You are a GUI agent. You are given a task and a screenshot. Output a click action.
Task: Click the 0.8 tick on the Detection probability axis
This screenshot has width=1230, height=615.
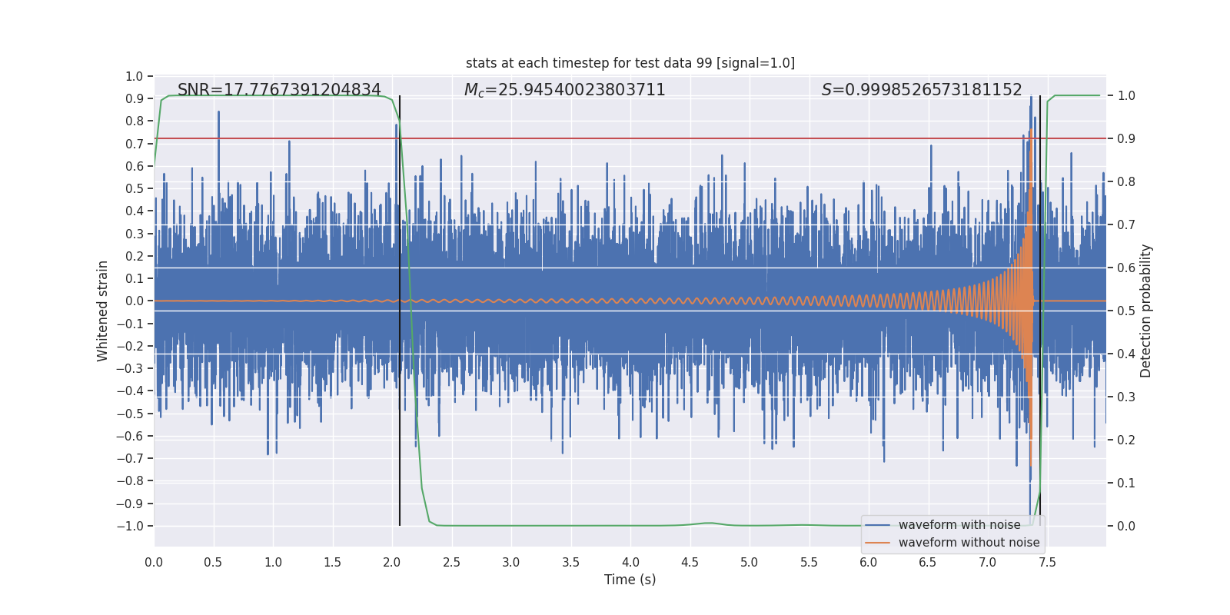pyautogui.click(x=1126, y=182)
